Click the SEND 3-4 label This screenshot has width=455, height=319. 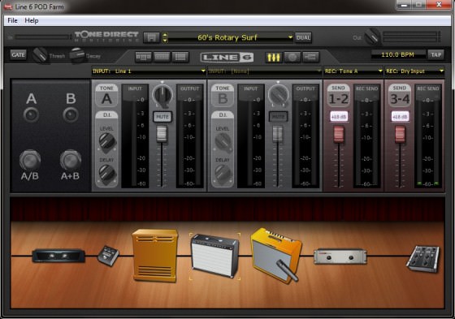(x=400, y=96)
